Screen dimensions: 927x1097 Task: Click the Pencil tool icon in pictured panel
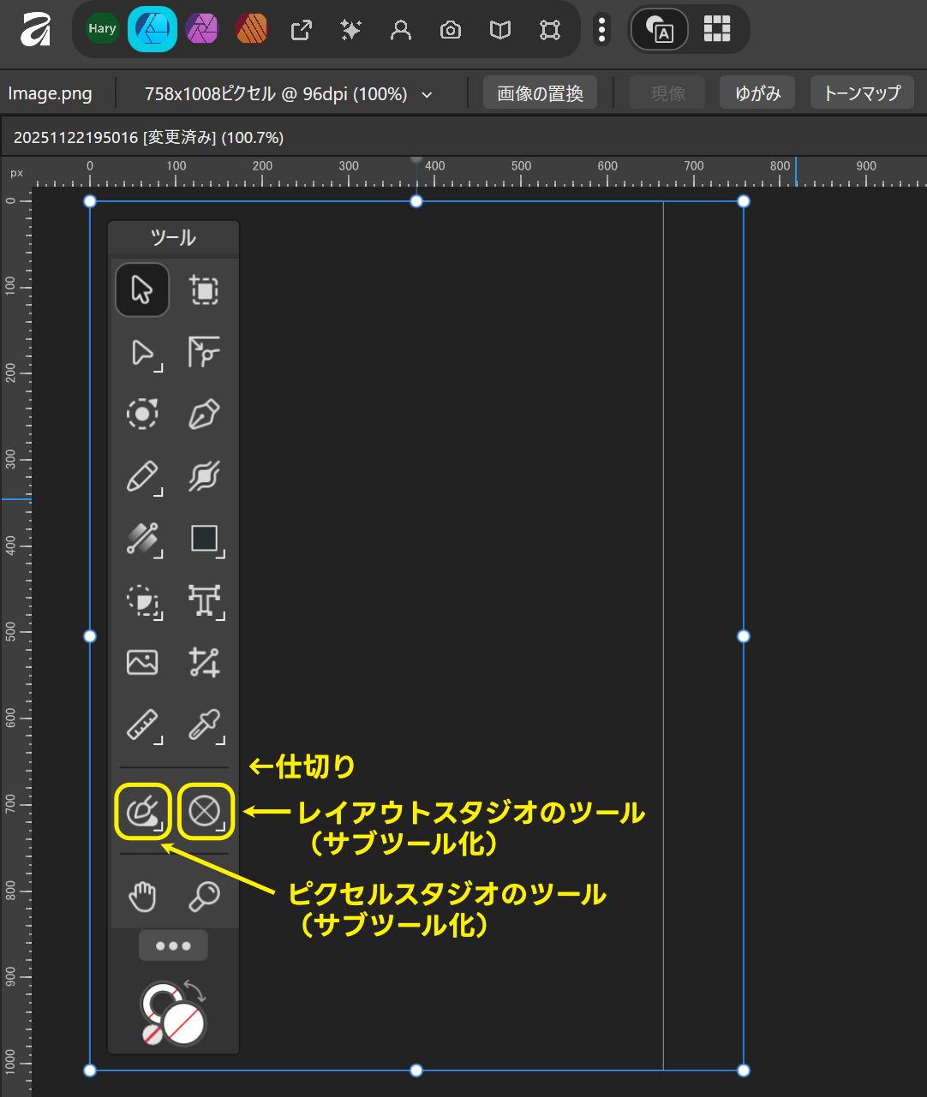click(143, 477)
